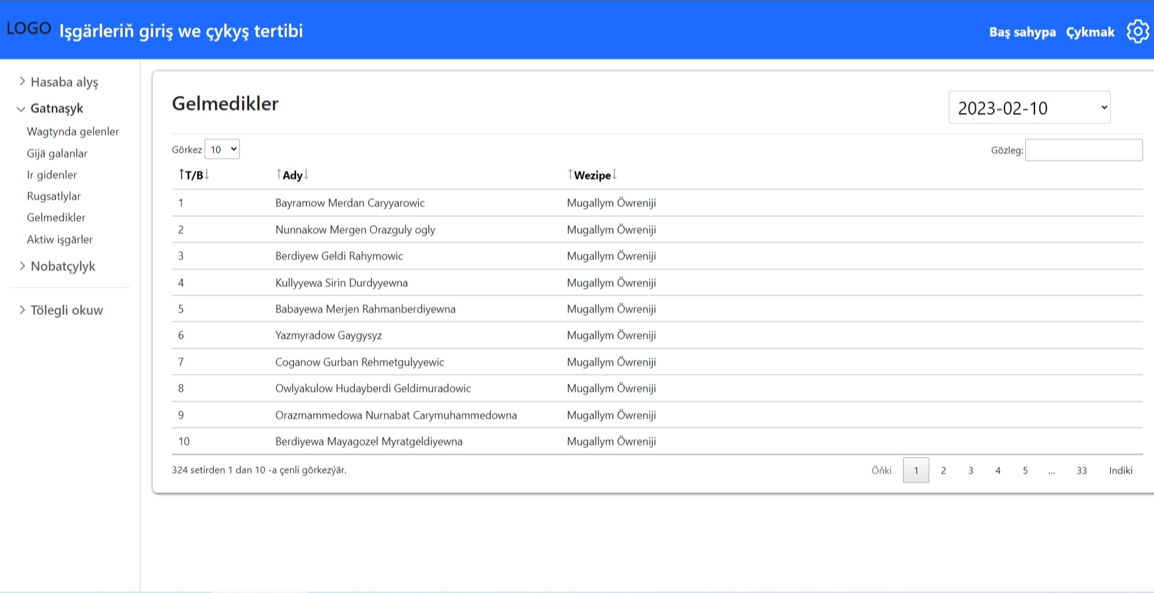Viewport: 1154px width, 593px height.
Task: Click the Baş sahypa link
Action: click(1022, 32)
